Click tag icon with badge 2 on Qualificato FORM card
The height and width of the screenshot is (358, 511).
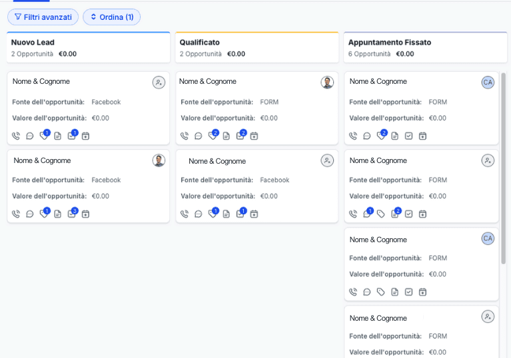pyautogui.click(x=213, y=135)
